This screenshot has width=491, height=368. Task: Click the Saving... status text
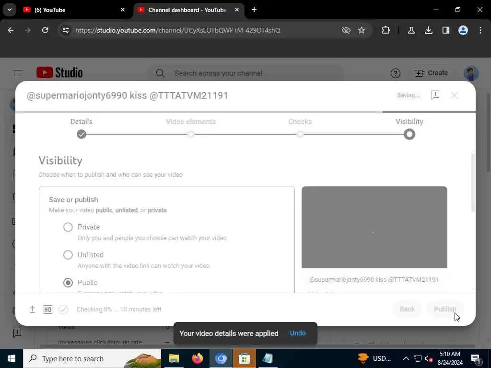coord(409,95)
